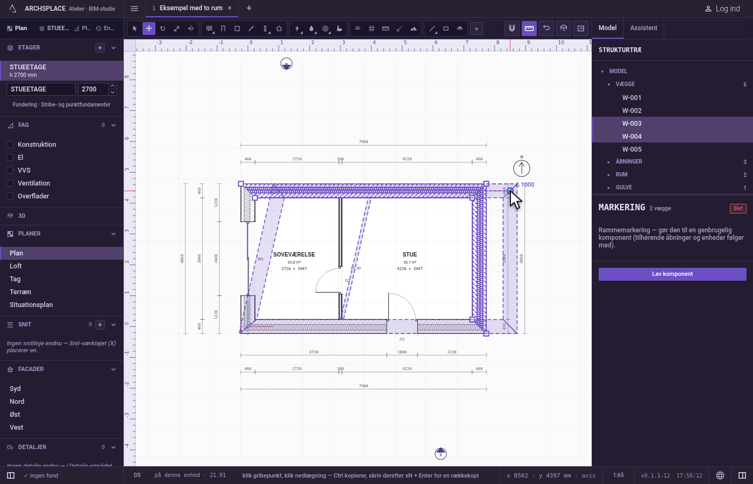The image size is (753, 484).
Task: Click the Lav komponent button
Action: (672, 274)
